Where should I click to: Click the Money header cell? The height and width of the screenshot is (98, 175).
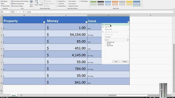[x=66, y=20]
